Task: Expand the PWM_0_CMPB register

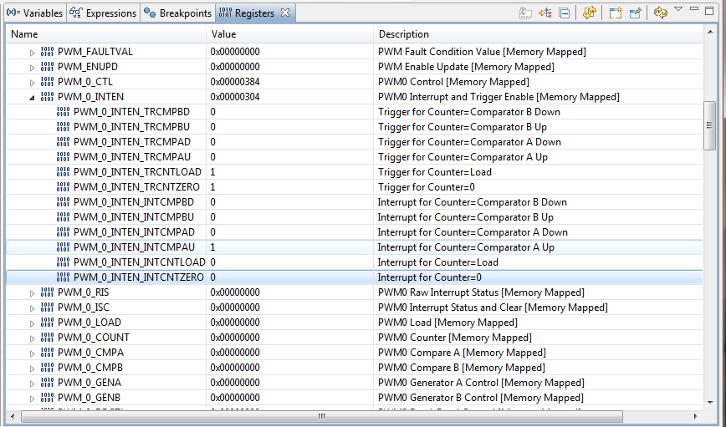Action: coord(32,369)
